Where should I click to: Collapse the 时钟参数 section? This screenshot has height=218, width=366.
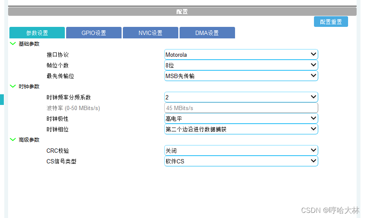pos(13,86)
